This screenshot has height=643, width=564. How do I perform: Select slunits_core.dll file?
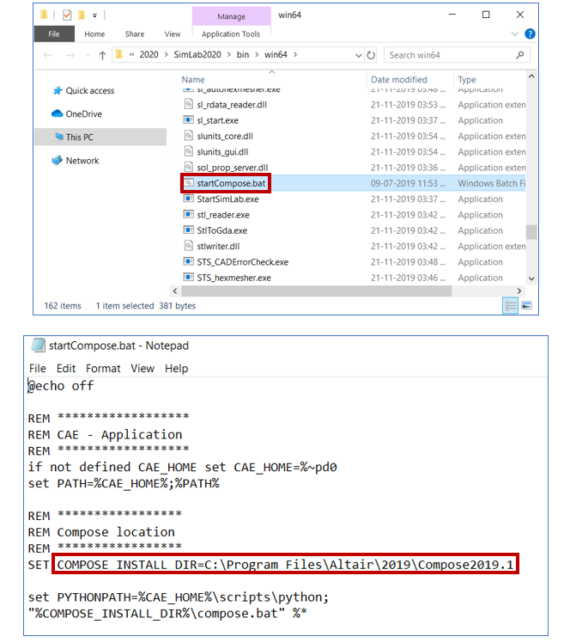tap(225, 136)
